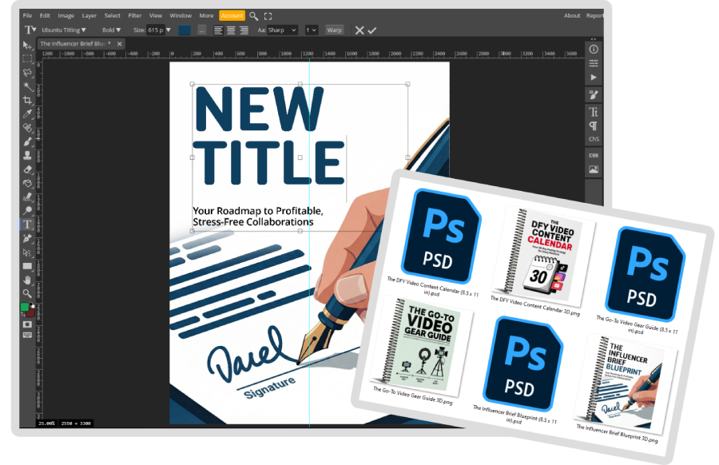Click the Warp button
Image resolution: width=719 pixels, height=465 pixels.
[334, 30]
